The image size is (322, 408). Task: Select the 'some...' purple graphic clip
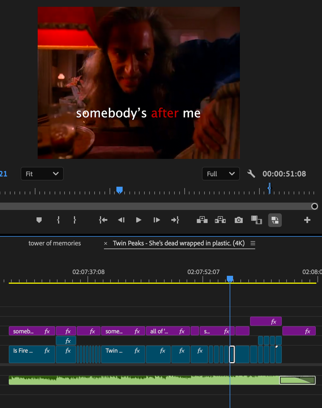coord(123,331)
